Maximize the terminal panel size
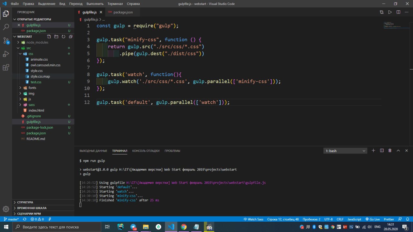 (x=398, y=150)
